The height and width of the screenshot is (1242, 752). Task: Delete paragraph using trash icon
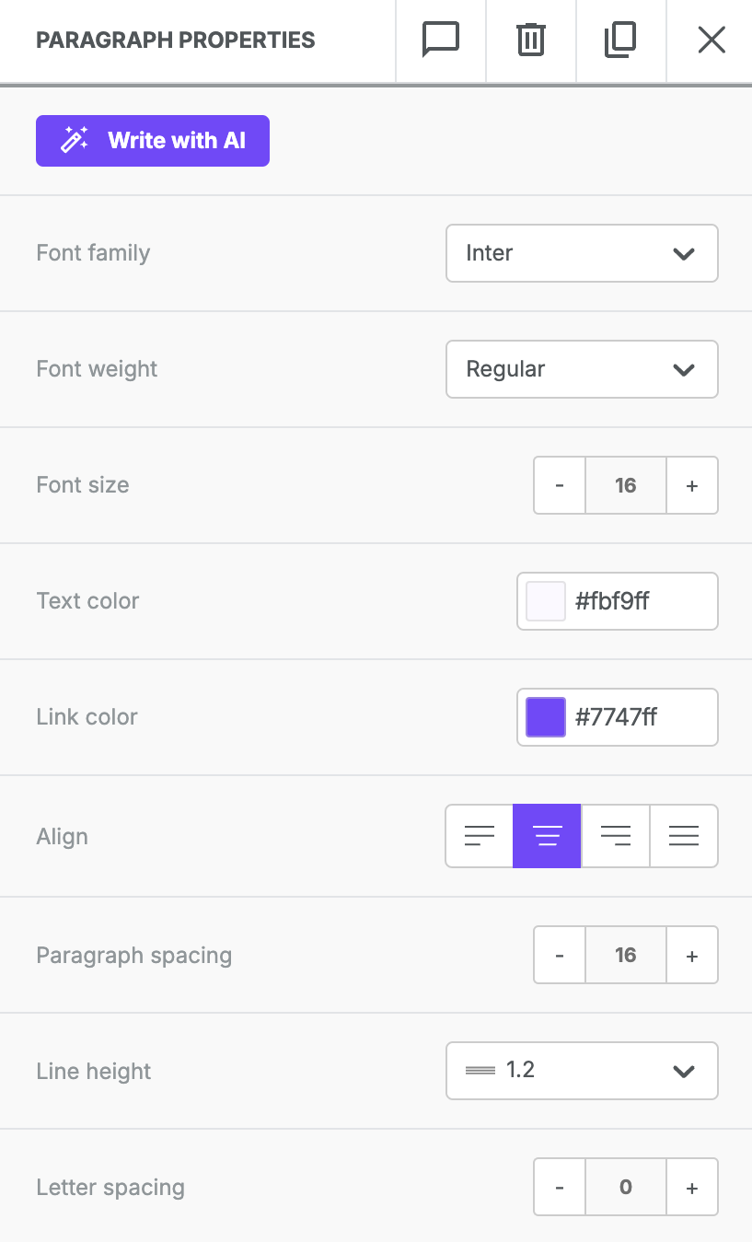point(530,41)
